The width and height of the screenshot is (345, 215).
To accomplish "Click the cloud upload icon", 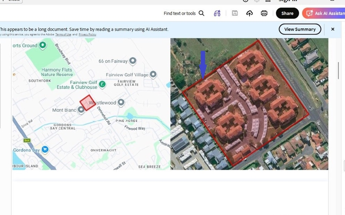I will 250,13.
